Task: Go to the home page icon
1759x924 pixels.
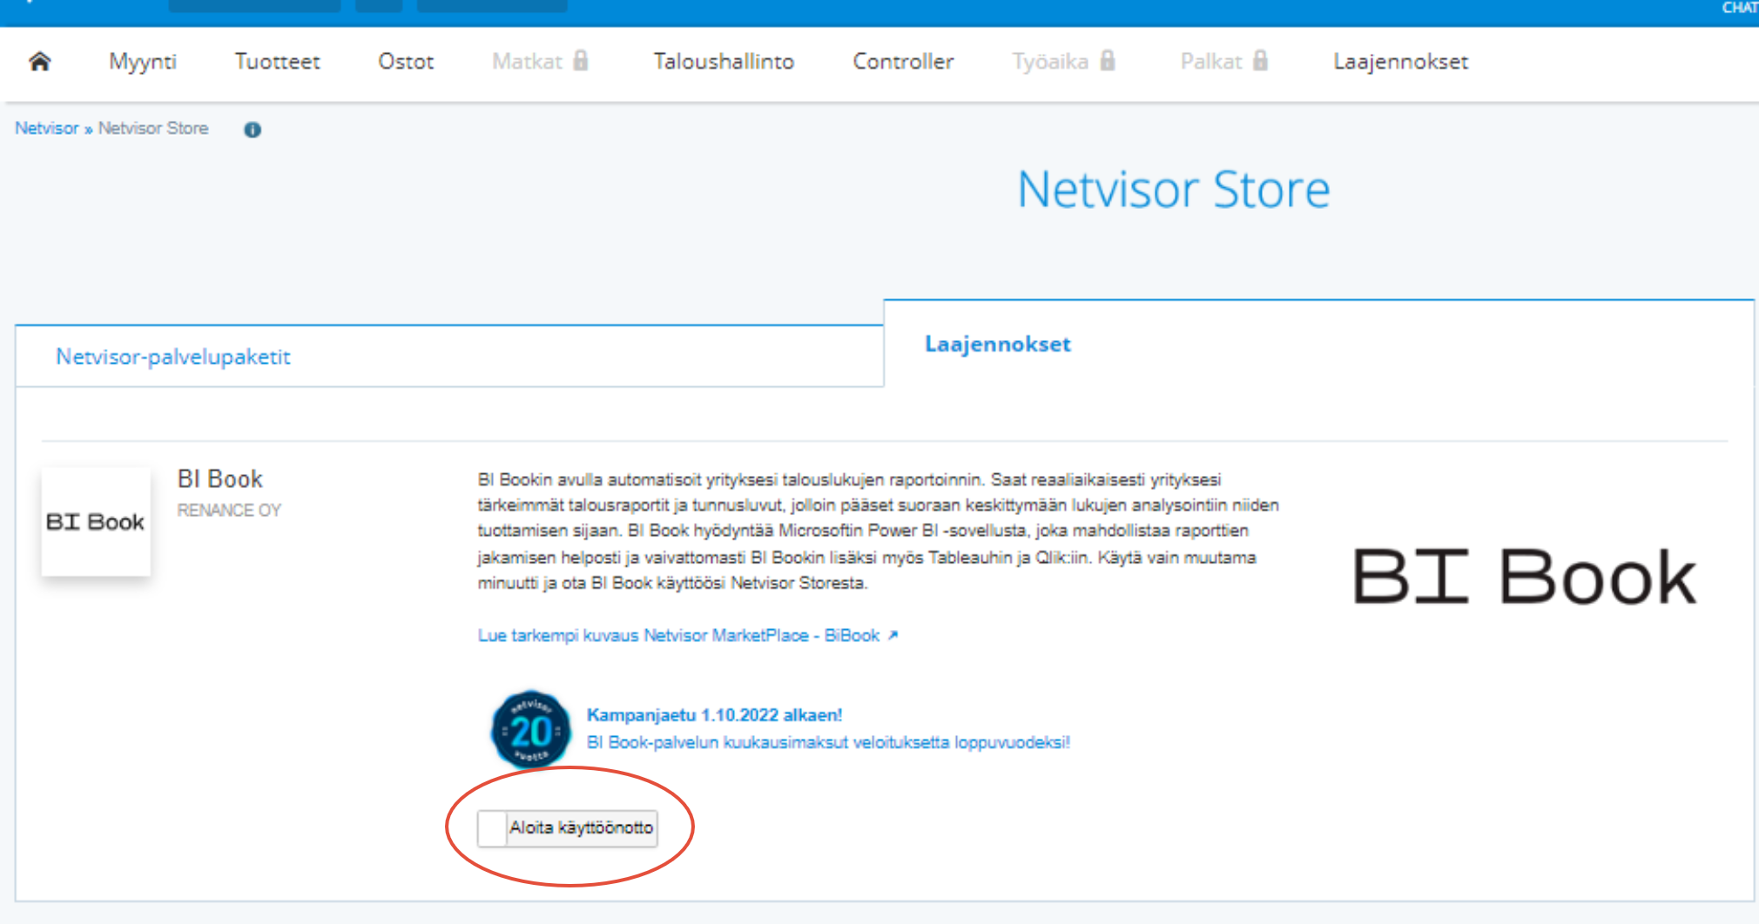Action: [40, 61]
